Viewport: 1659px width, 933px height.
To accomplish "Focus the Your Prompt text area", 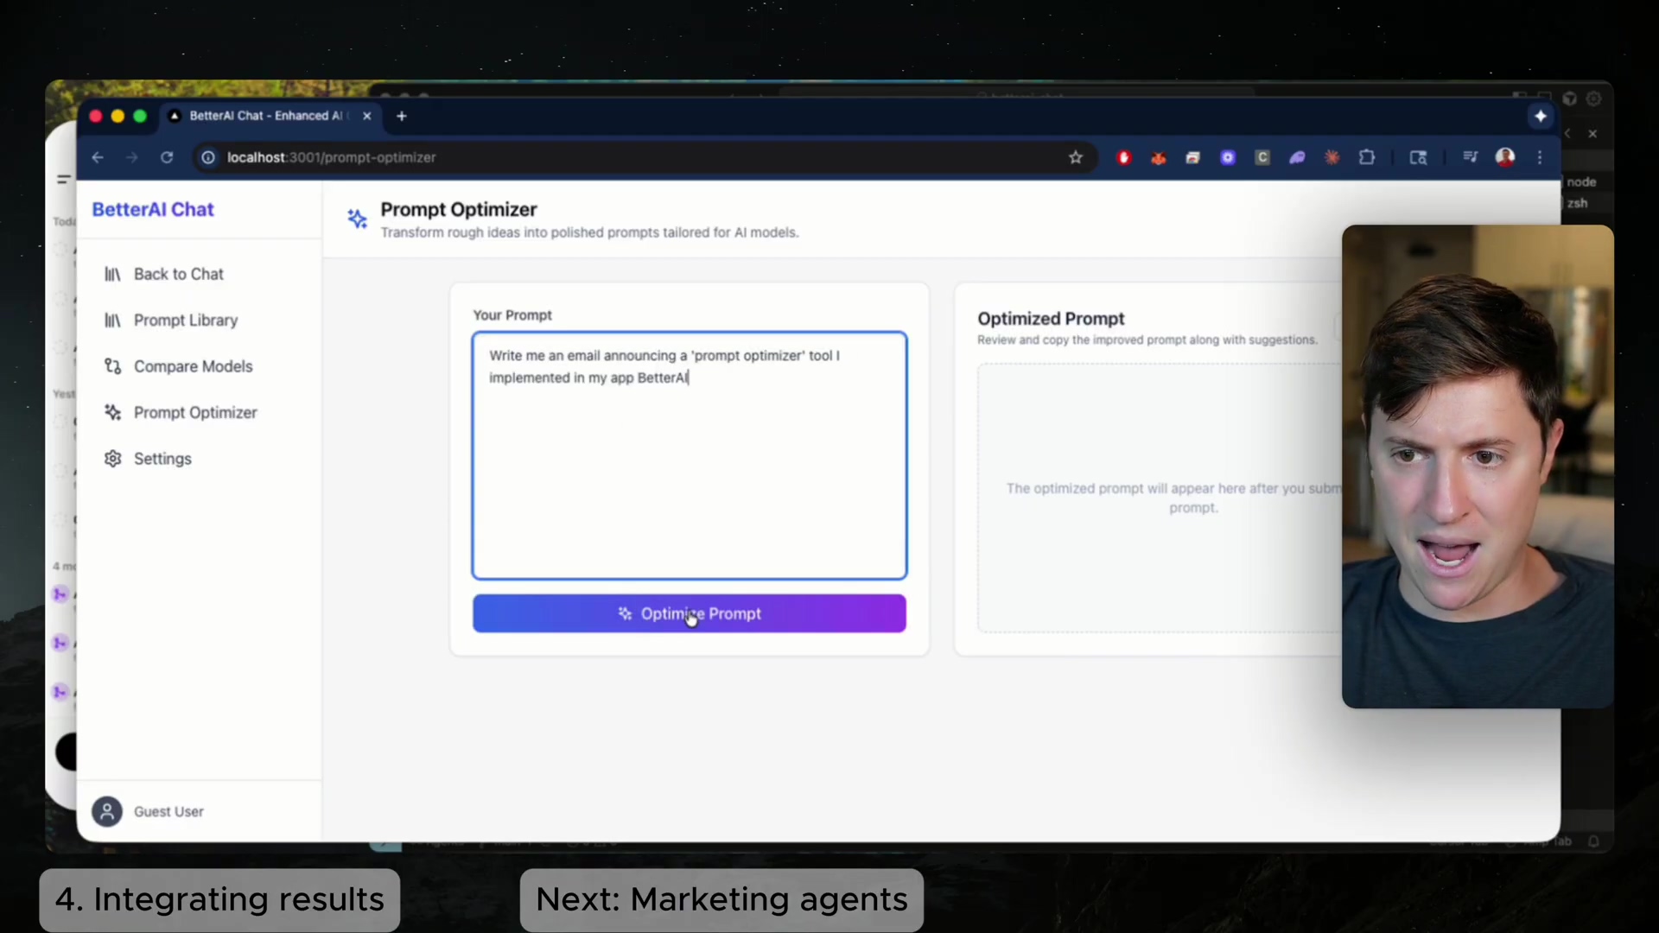I will click(689, 455).
